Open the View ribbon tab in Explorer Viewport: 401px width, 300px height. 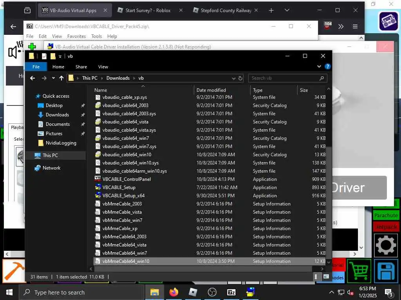[x=103, y=67]
